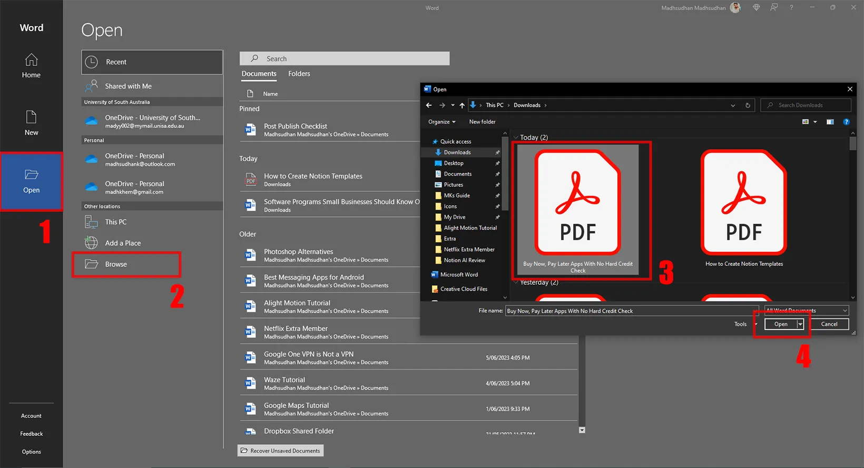
Task: Collapse the Today (2) group
Action: tap(516, 137)
